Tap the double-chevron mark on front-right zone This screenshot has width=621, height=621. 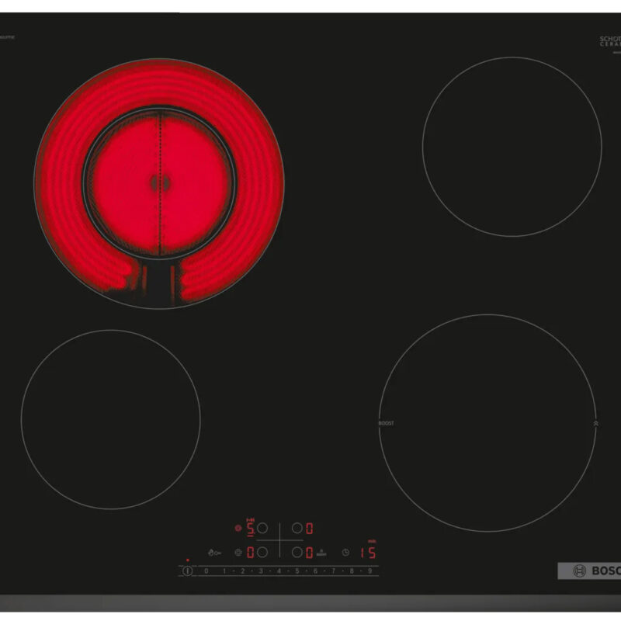[x=595, y=423]
